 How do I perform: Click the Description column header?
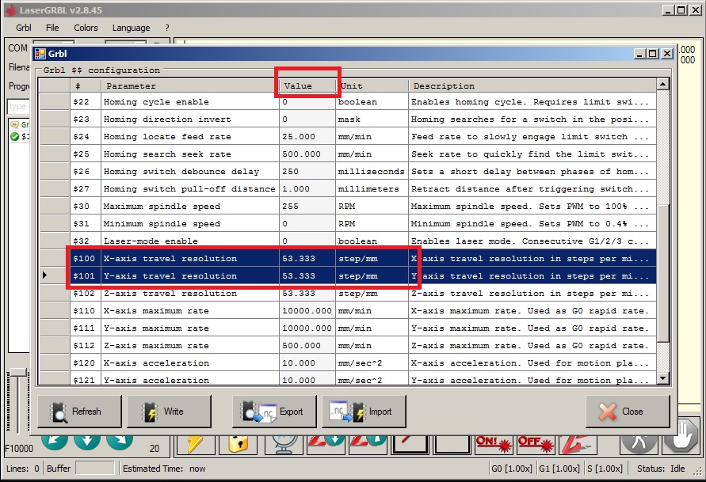[x=532, y=85]
